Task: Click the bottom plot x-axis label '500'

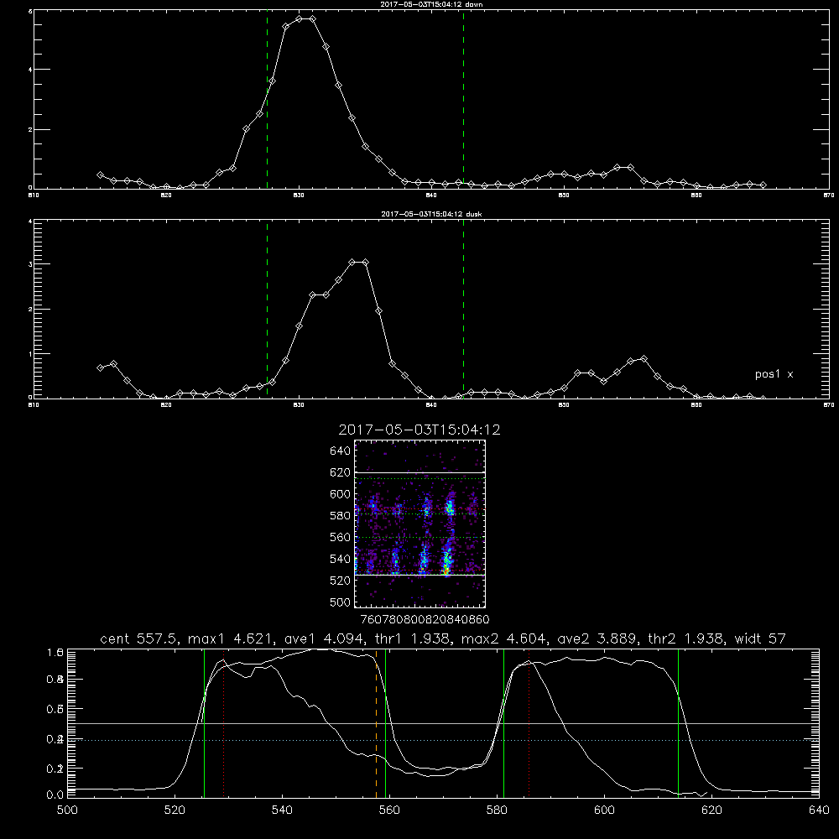Action: [67, 810]
